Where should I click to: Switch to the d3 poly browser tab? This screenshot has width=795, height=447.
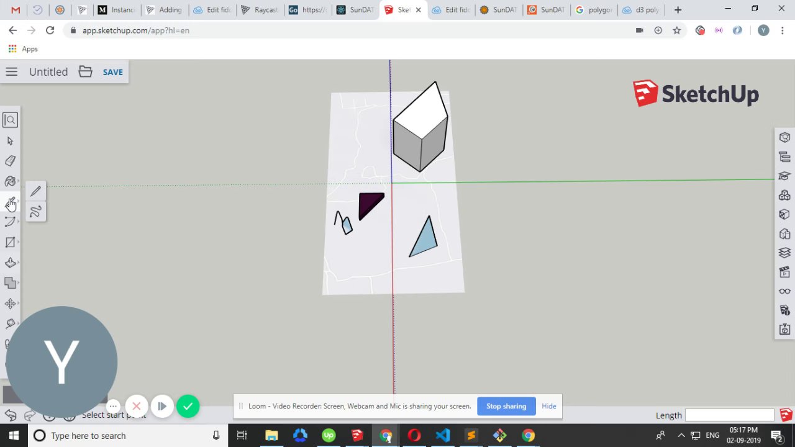pos(642,10)
